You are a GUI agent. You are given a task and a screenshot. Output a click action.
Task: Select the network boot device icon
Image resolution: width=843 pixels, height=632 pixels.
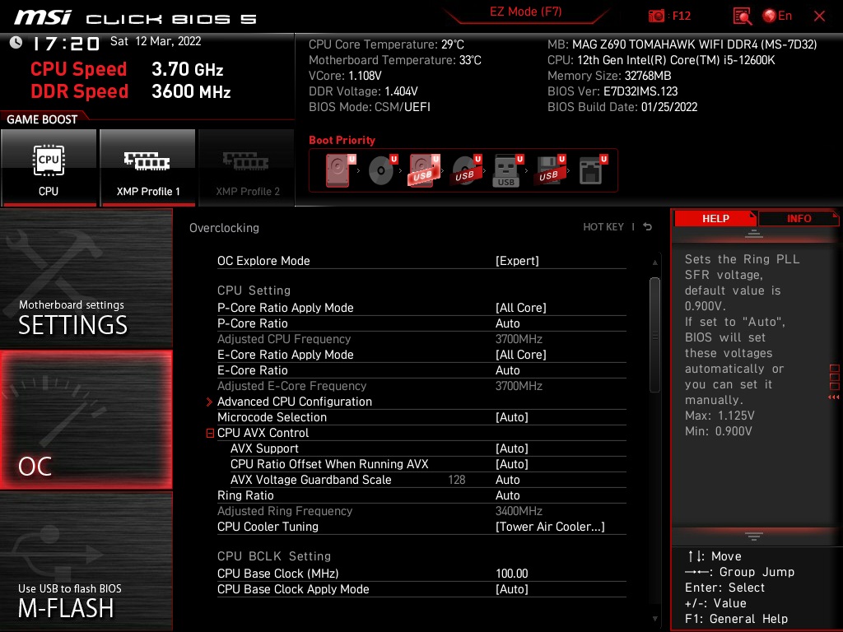click(593, 170)
